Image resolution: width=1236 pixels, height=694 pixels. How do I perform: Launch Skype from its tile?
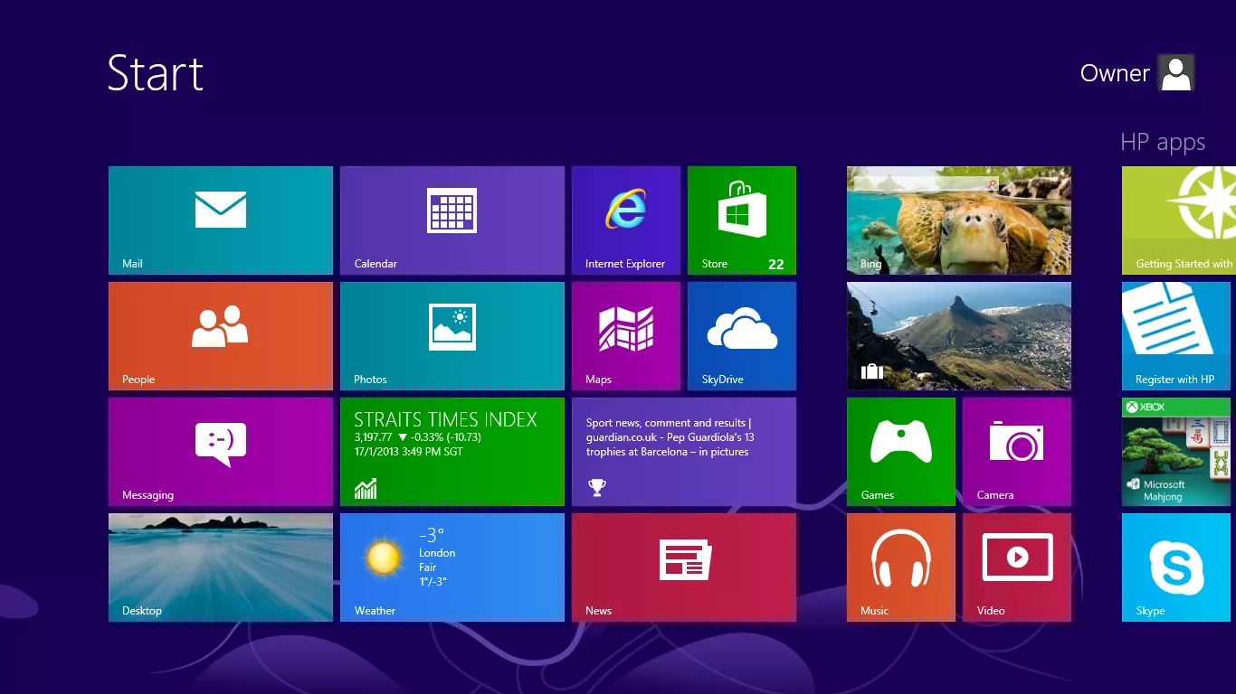click(1176, 567)
